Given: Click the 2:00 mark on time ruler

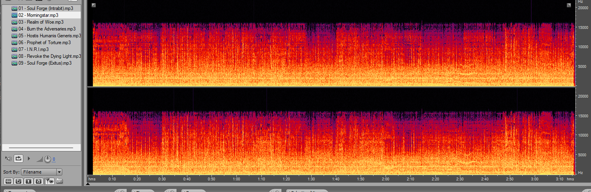Looking at the screenshot, I should click(x=386, y=179).
